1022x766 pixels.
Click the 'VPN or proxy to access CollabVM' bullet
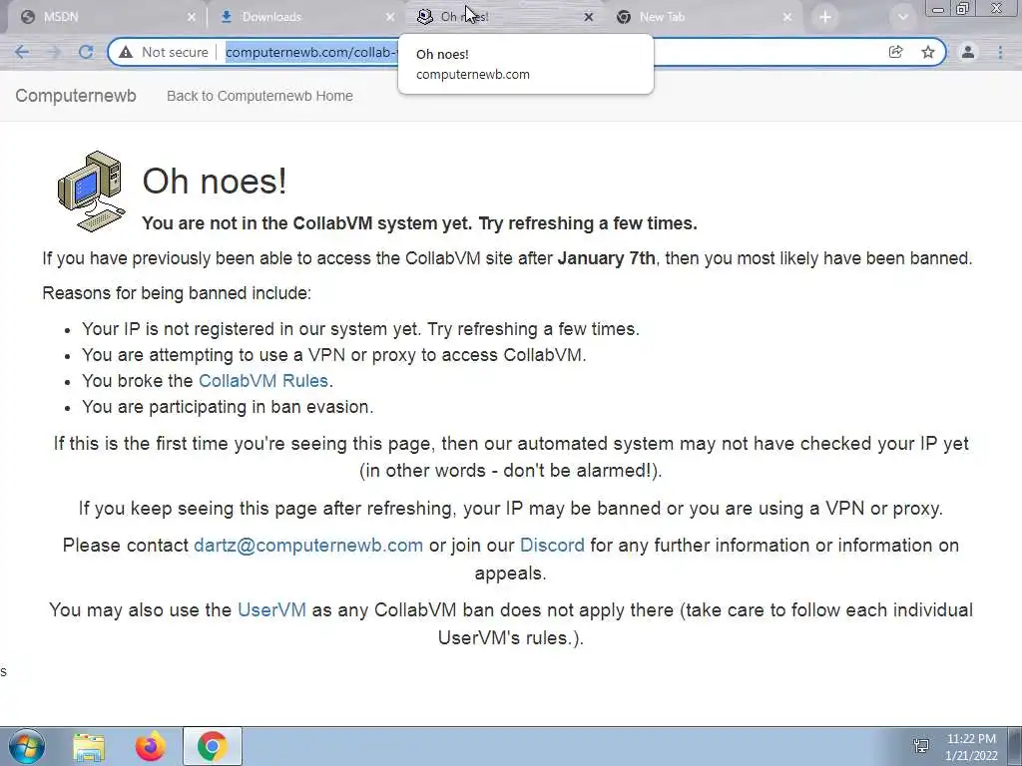(x=333, y=354)
